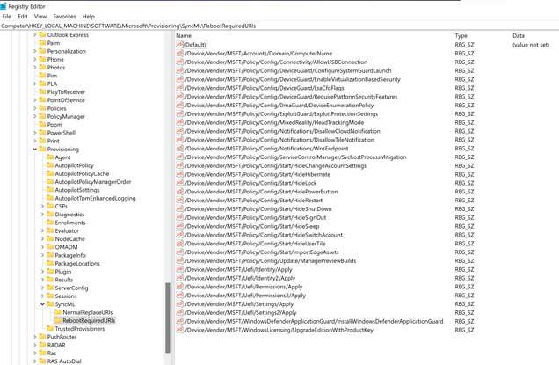Click the icon beside ConfigureSystemGuardLaunch value
This screenshot has height=365, width=559.
click(x=179, y=70)
